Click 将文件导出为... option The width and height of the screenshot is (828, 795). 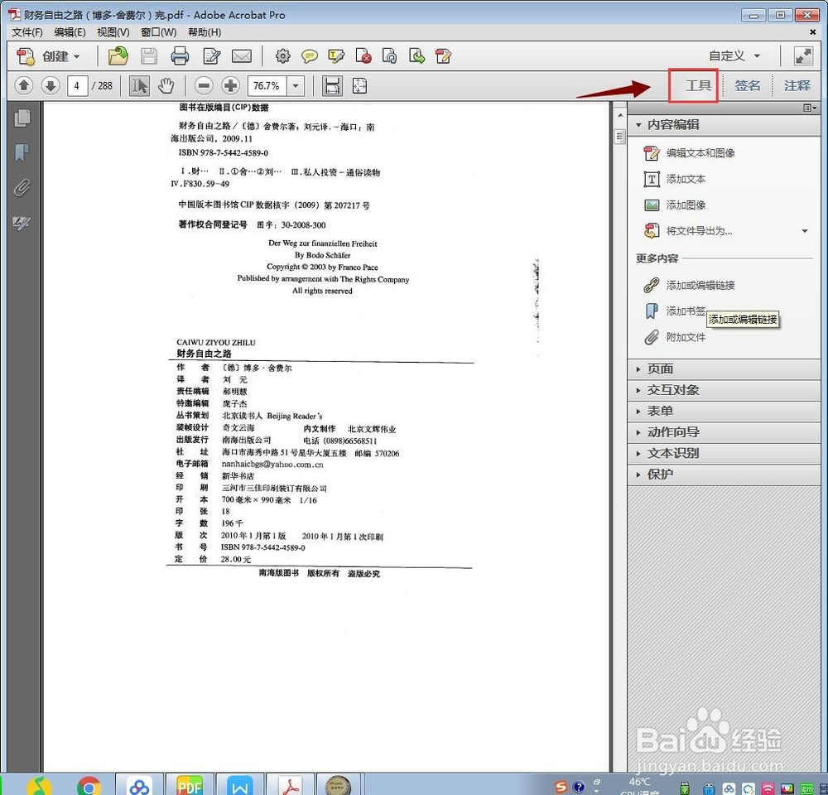click(x=687, y=231)
